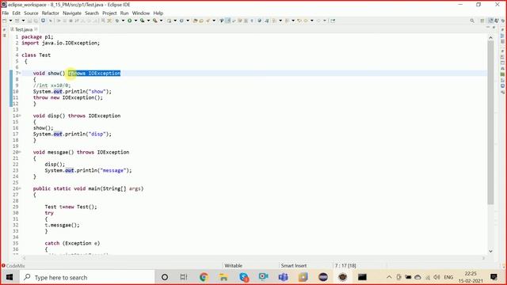Open the Run configurations dropdown arrow

135,21
